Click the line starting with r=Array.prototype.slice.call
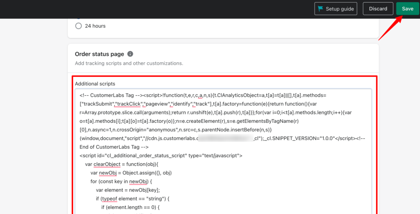This screenshot has height=214, width=420. 216,113
